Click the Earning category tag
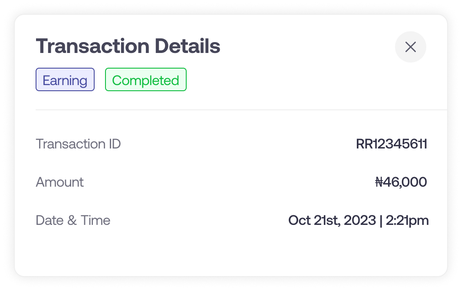The width and height of the screenshot is (461, 290). click(65, 80)
